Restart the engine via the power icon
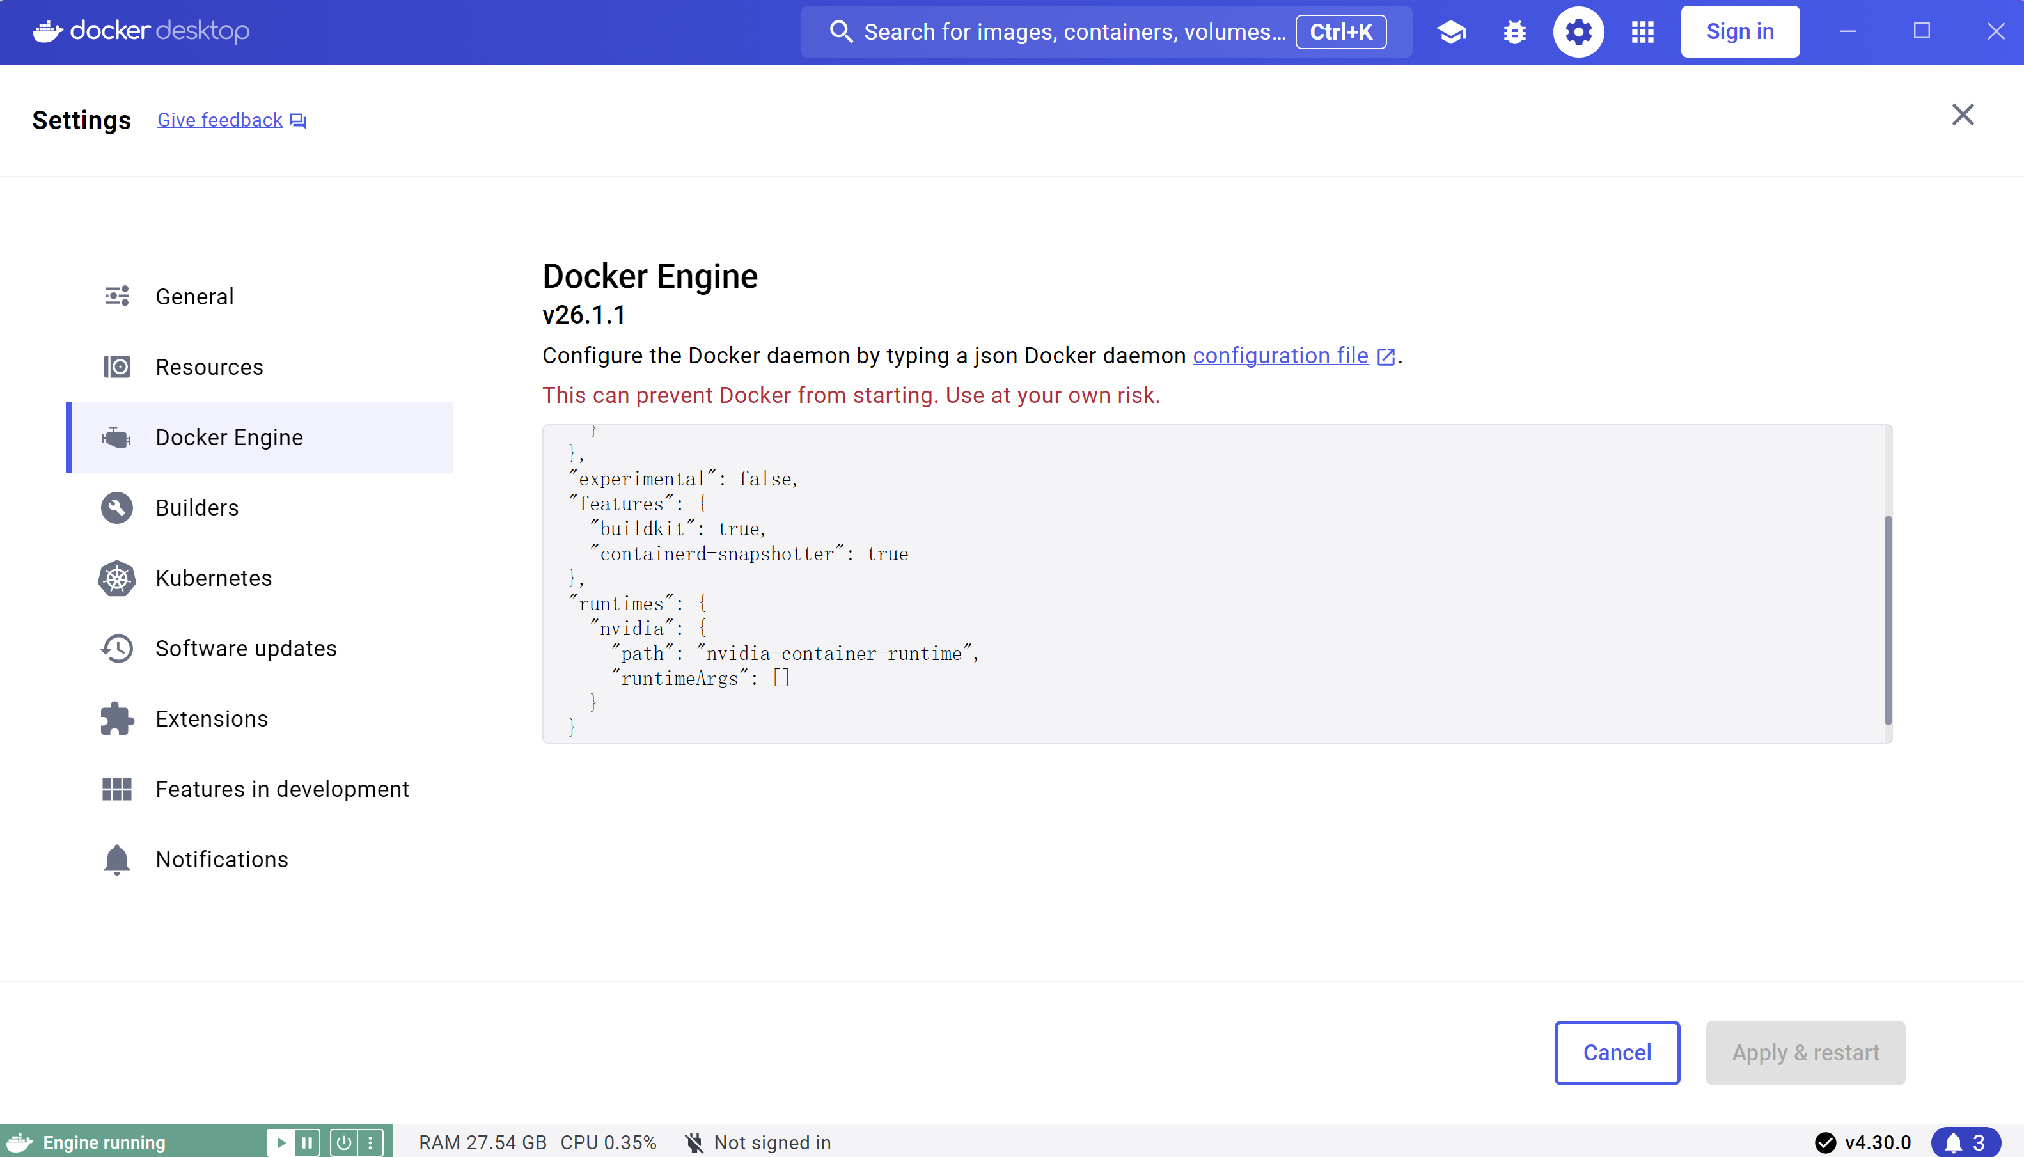This screenshot has width=2024, height=1157. click(x=344, y=1142)
